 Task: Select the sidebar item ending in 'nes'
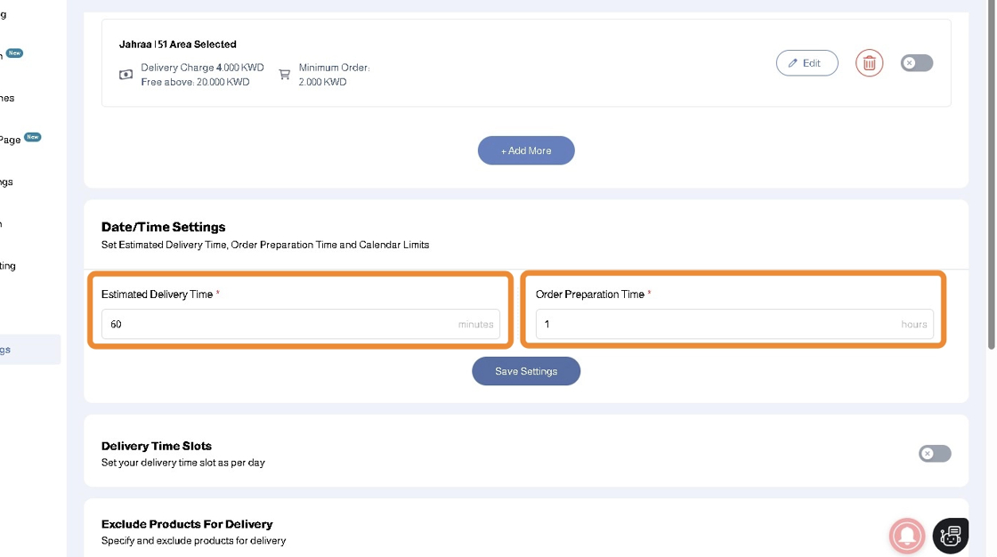click(x=7, y=98)
